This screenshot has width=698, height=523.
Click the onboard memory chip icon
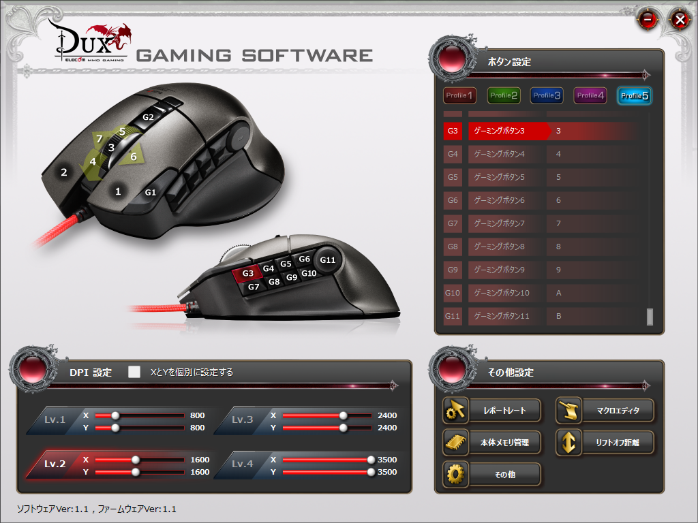pos(455,443)
